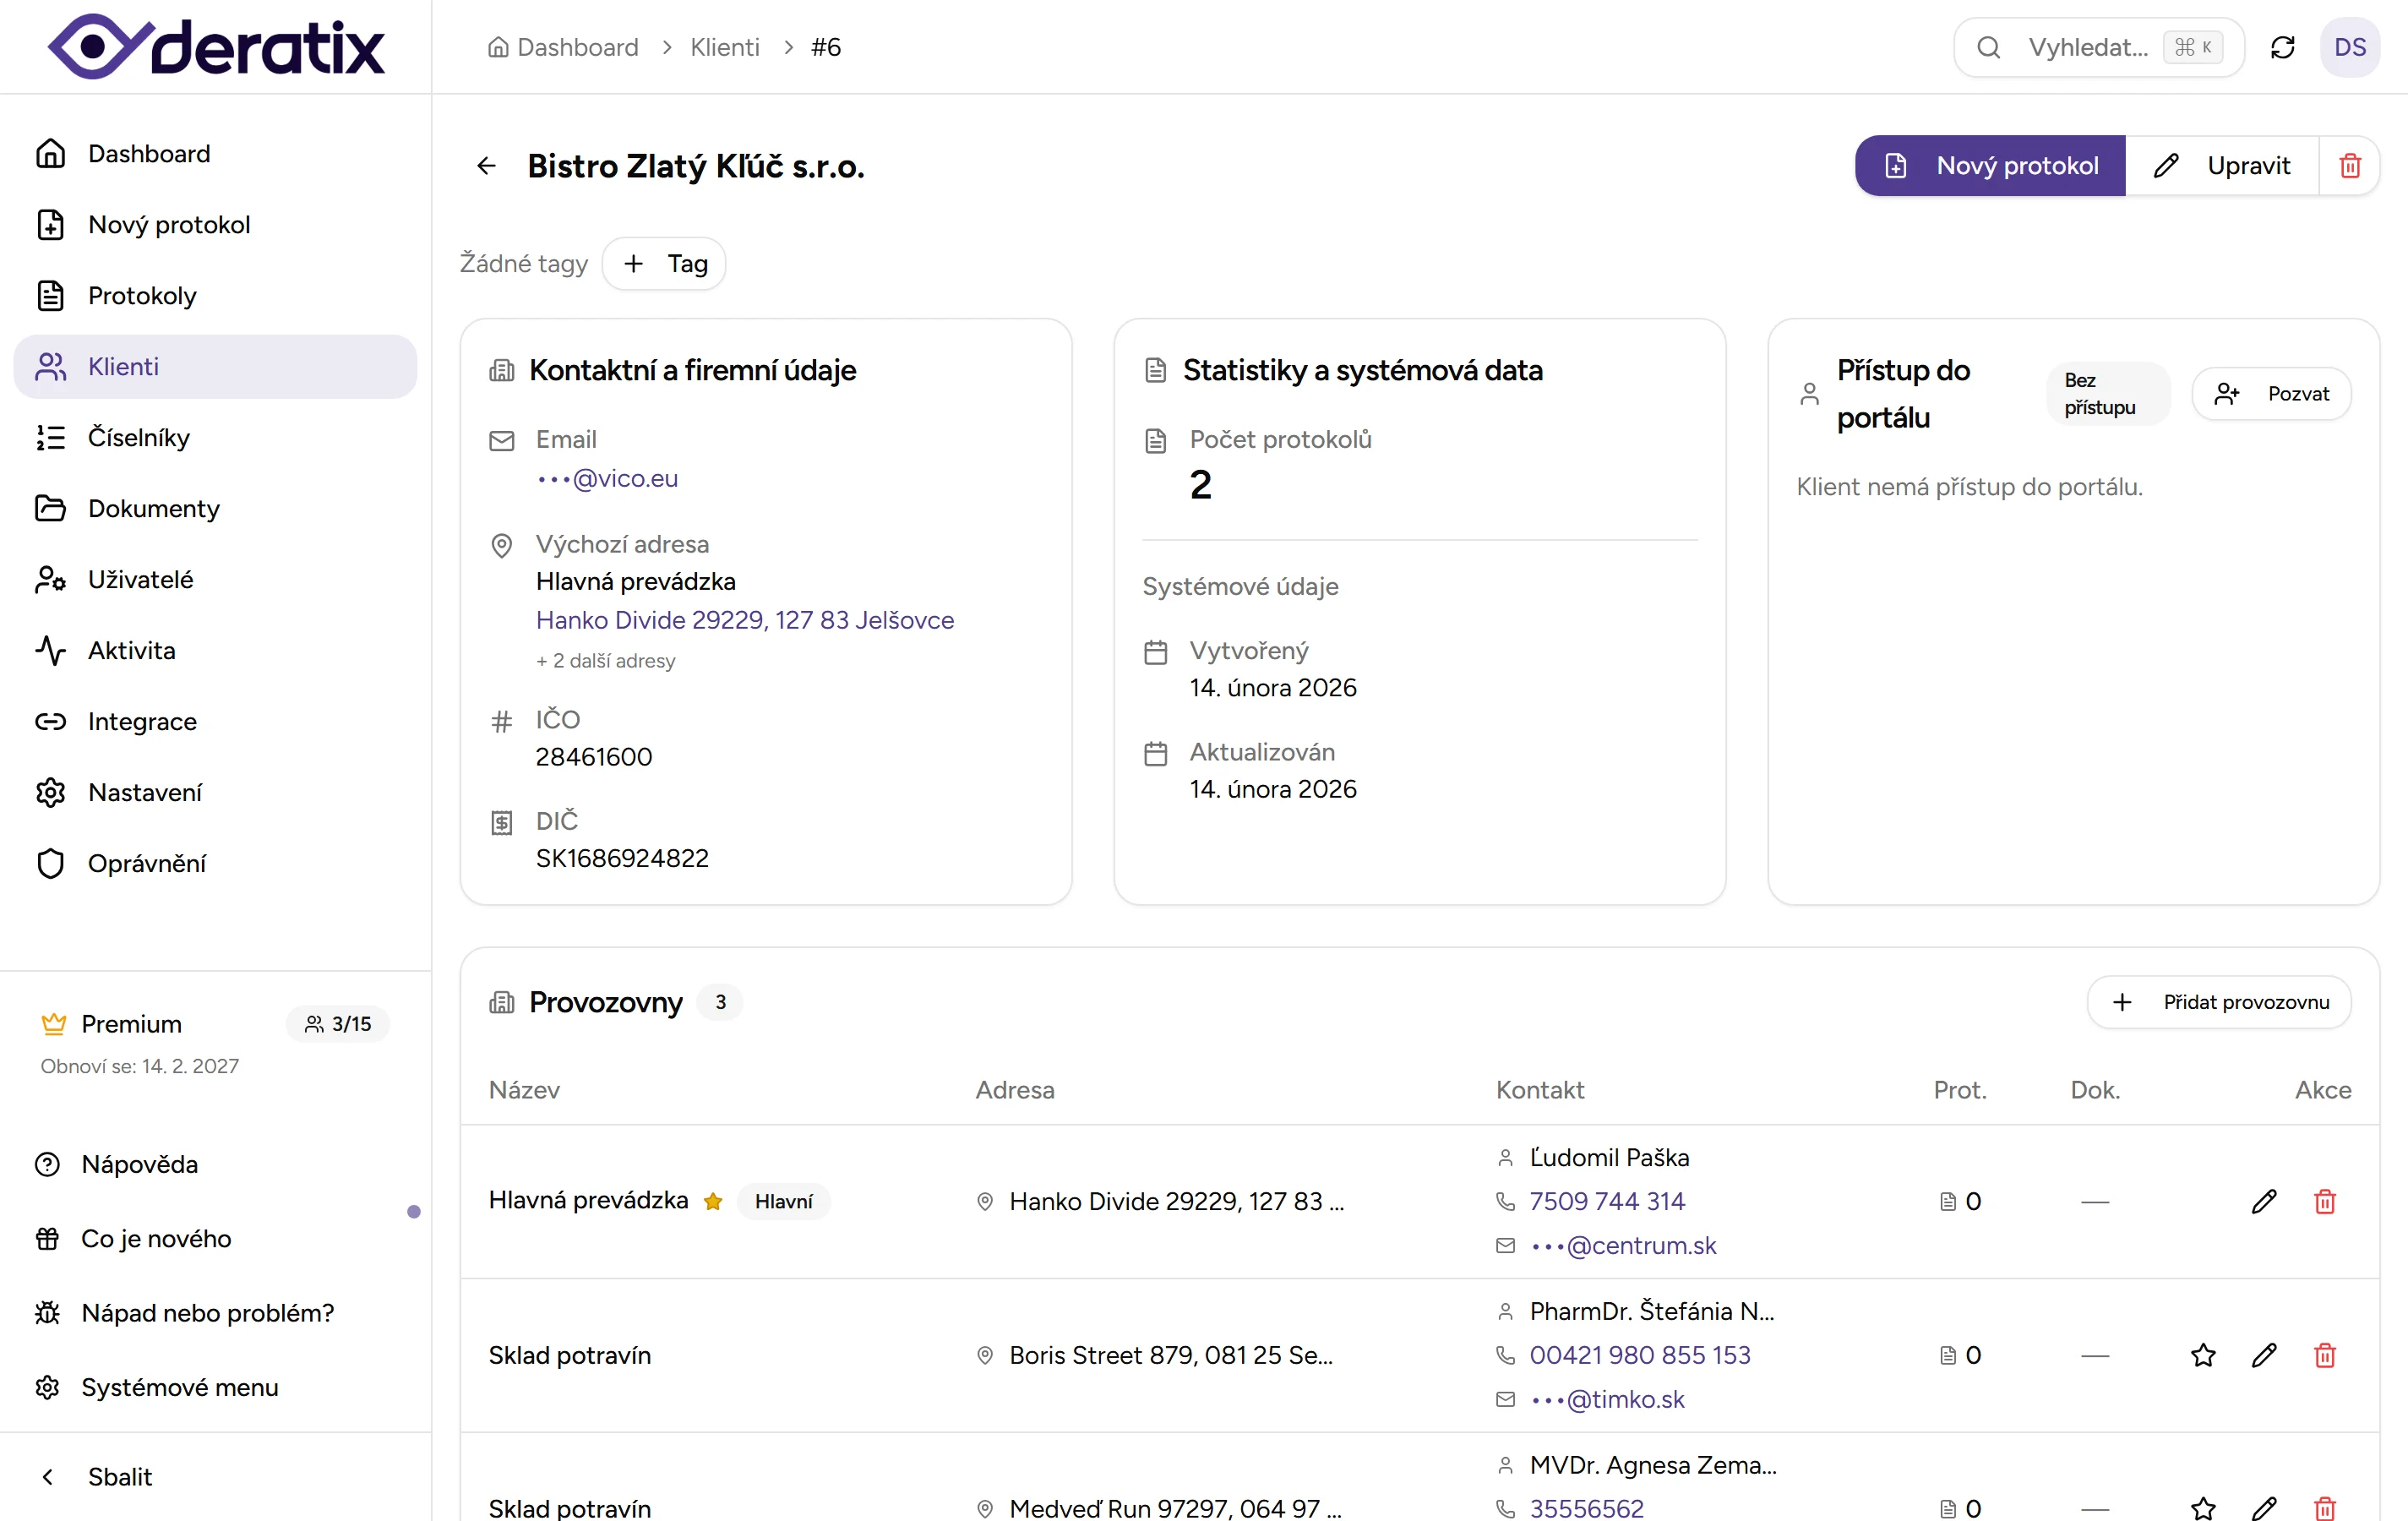Image resolution: width=2408 pixels, height=1521 pixels.
Task: Toggle star on Medveď Run Sklad potravín row
Action: 2203,1507
